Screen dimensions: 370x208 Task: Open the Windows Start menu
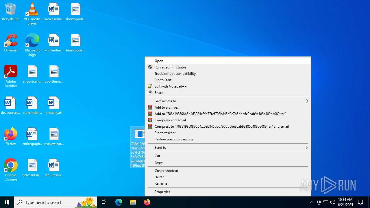pyautogui.click(x=7, y=202)
